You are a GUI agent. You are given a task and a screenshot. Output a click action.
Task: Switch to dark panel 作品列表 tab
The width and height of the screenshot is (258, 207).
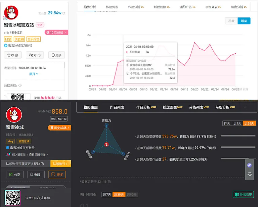click(x=117, y=107)
